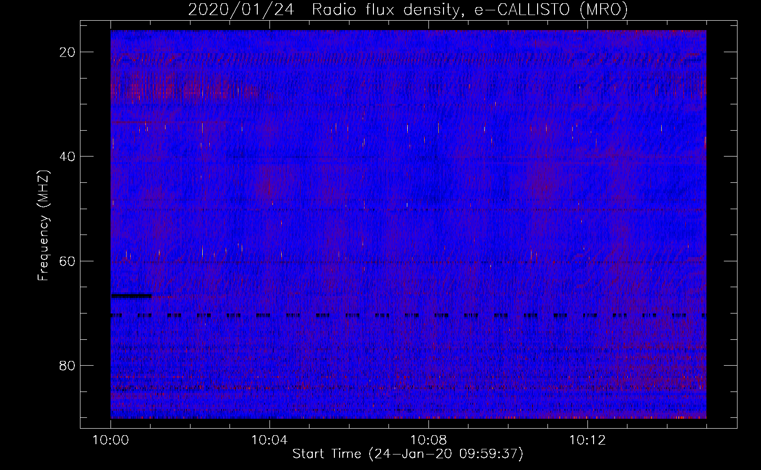Viewport: 761px width, 470px height.
Task: Click the plot title mentioning e-CALLISTO (MRO)
Action: (x=408, y=9)
